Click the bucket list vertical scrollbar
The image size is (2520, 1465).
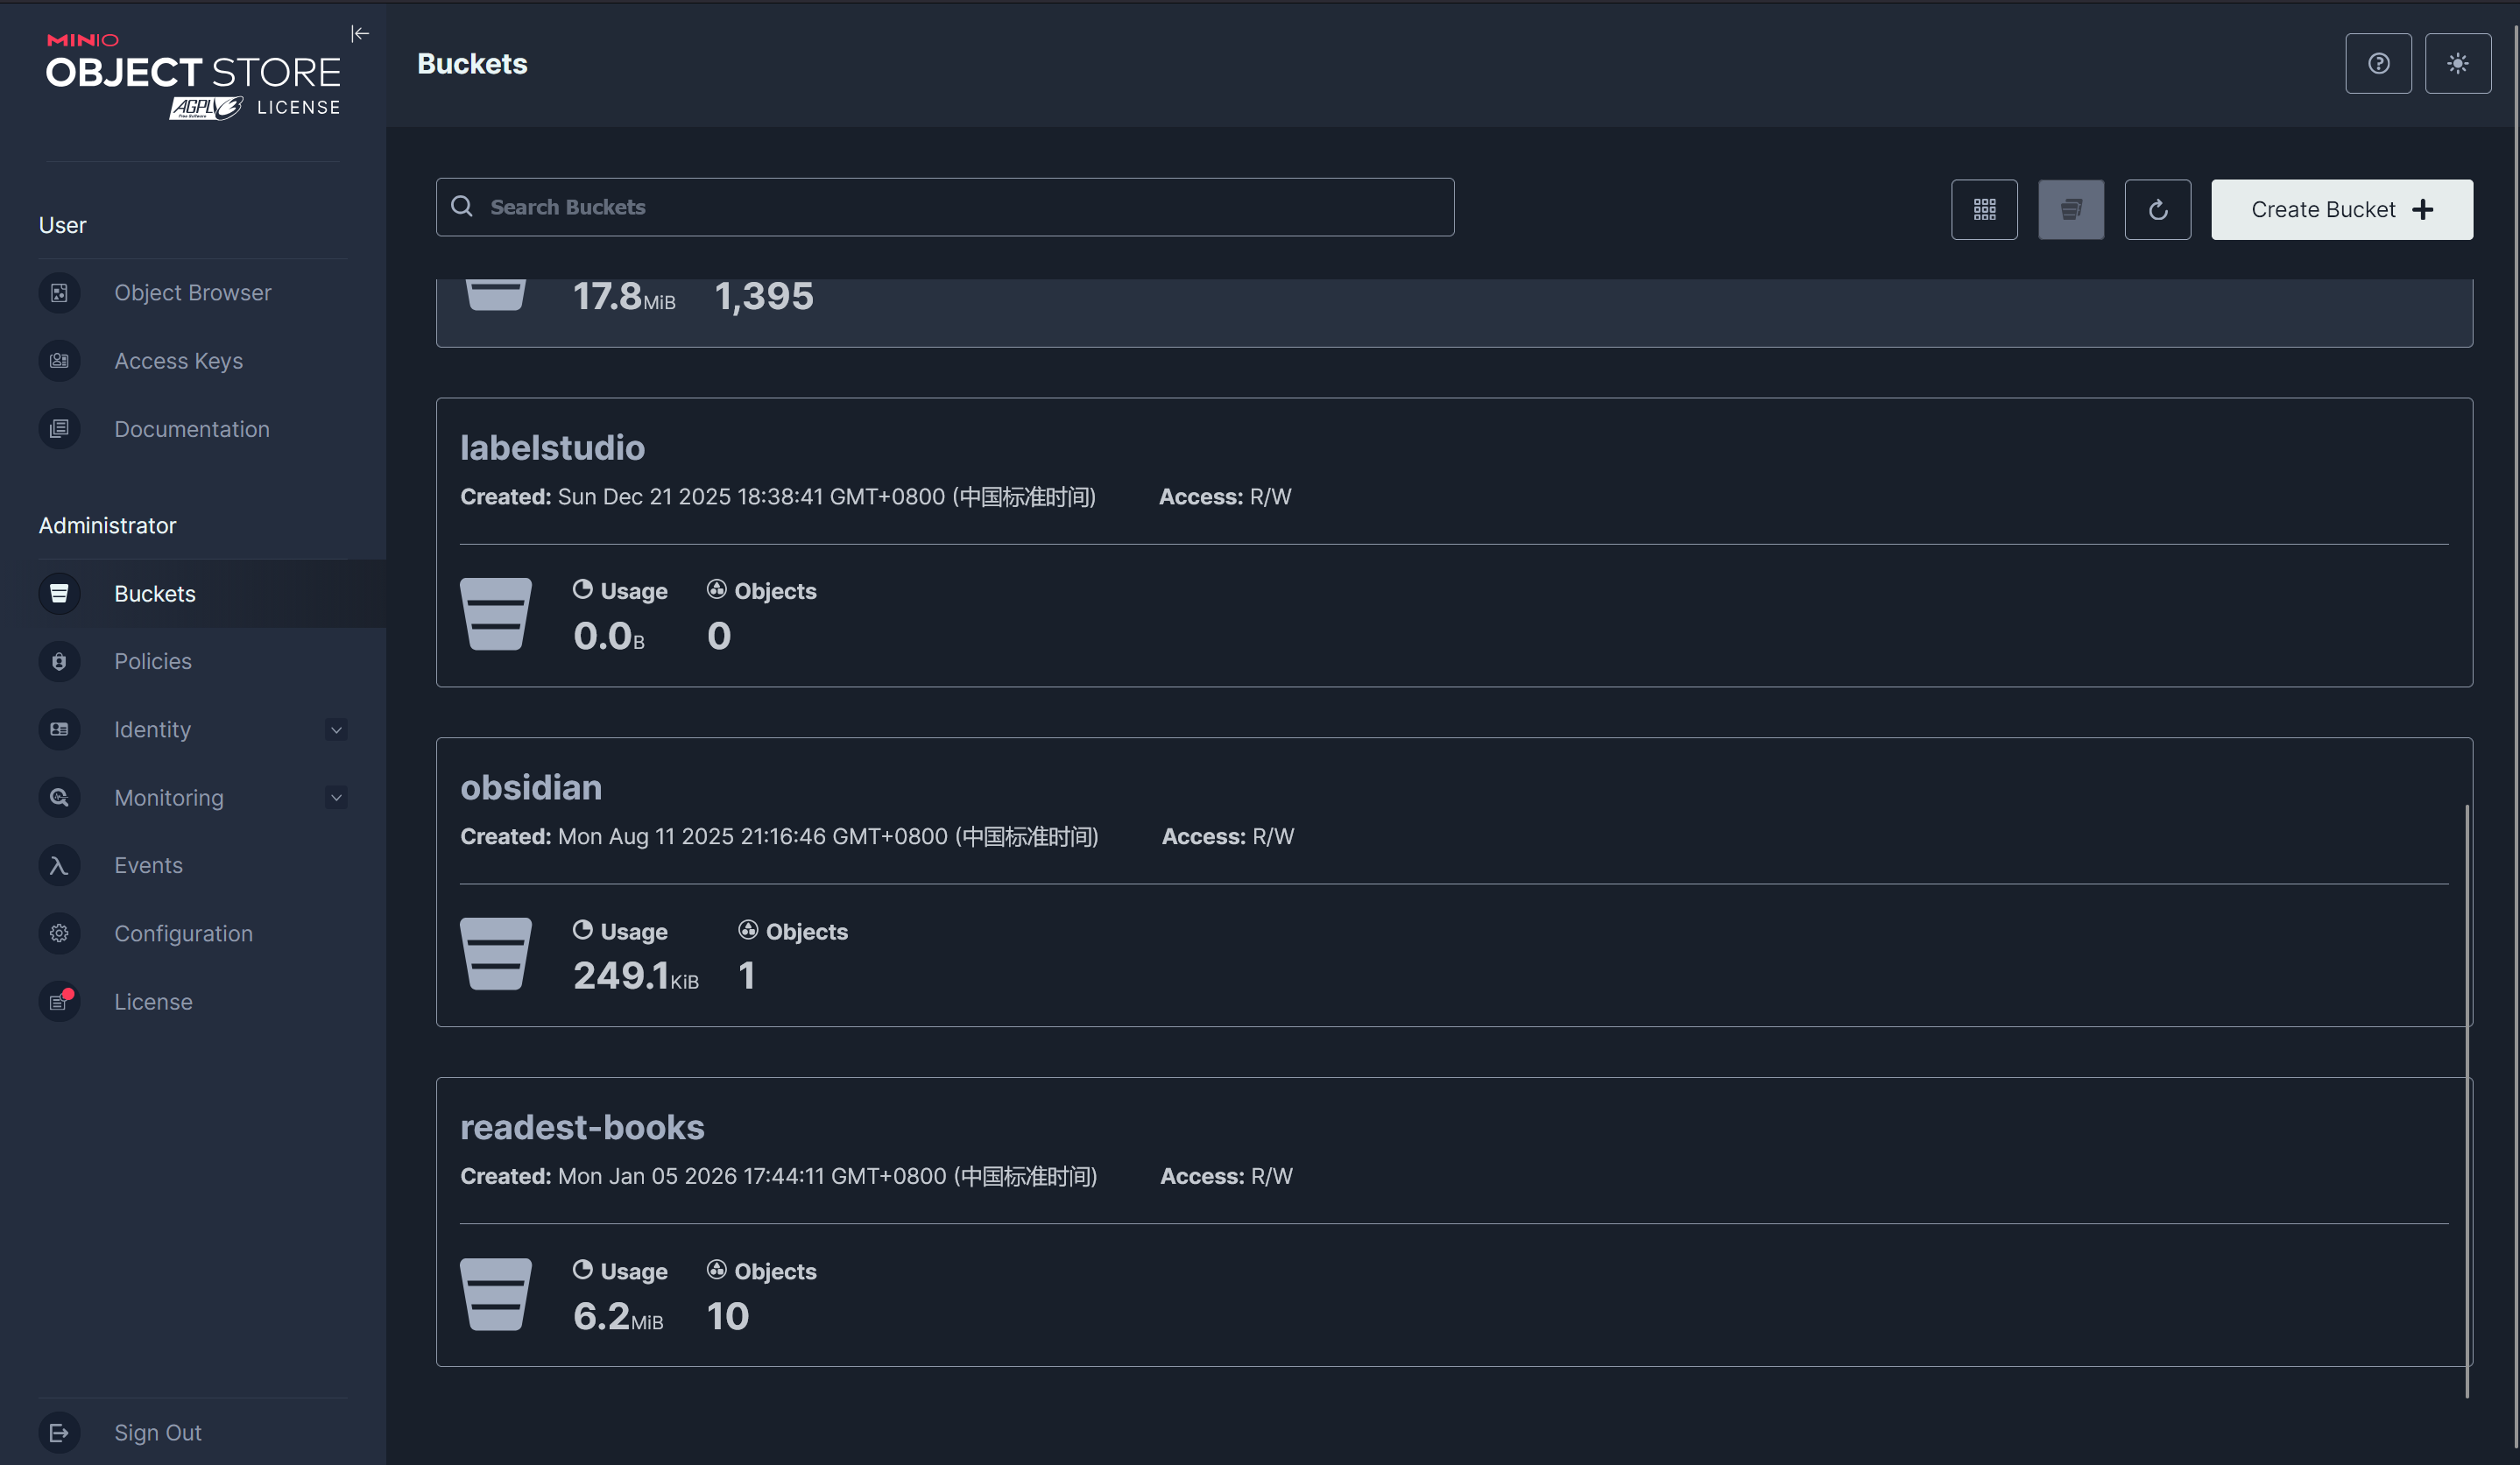click(x=2467, y=1100)
